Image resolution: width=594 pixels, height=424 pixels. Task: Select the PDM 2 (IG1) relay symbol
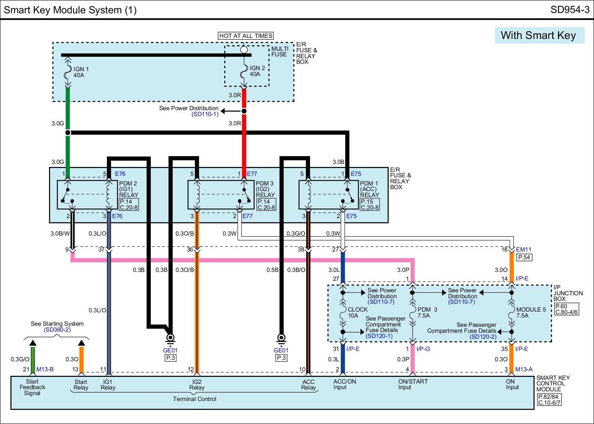[88, 195]
